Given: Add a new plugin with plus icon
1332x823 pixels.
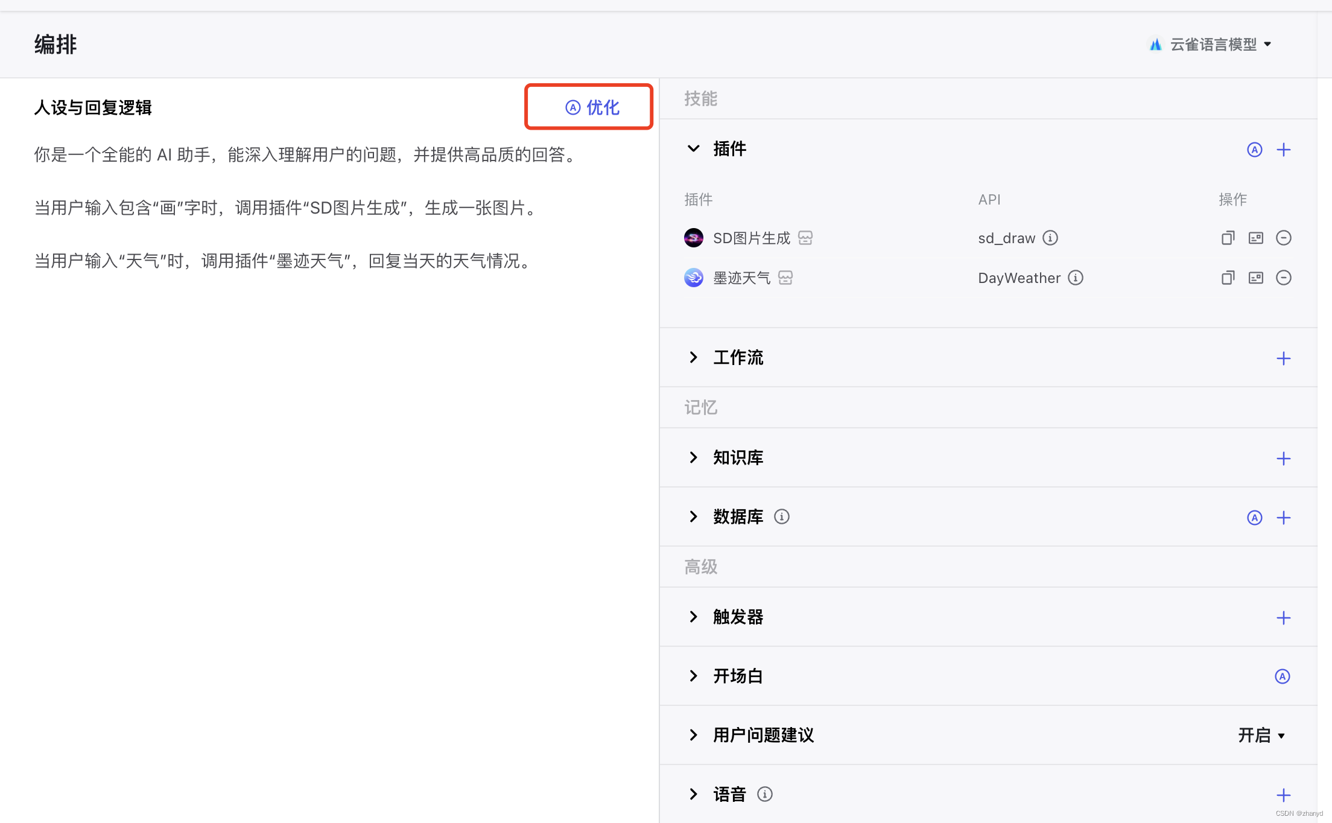Looking at the screenshot, I should click(x=1284, y=150).
